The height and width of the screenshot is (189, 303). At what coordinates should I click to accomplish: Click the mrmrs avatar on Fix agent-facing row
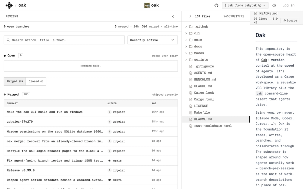pyautogui.click(x=109, y=161)
